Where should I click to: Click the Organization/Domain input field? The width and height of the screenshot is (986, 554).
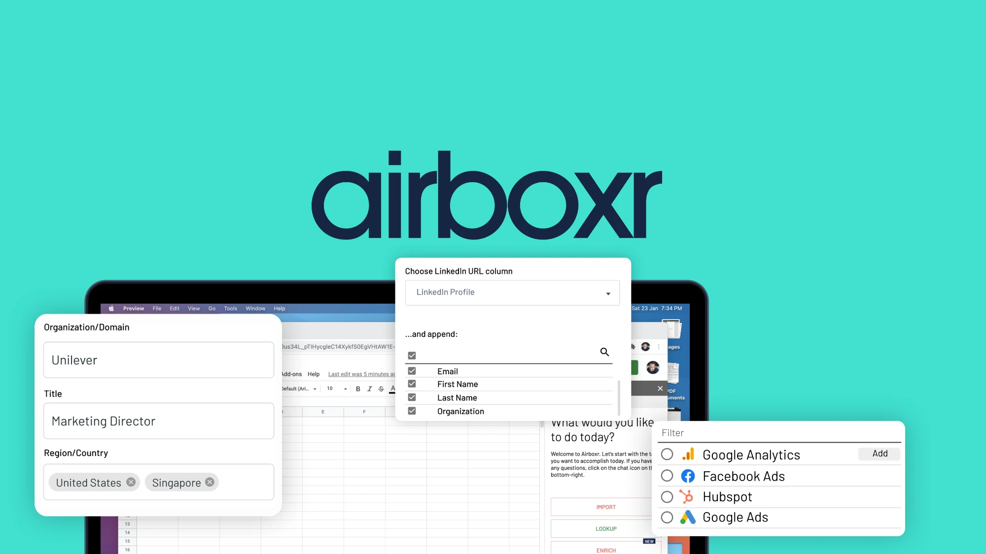tap(158, 360)
